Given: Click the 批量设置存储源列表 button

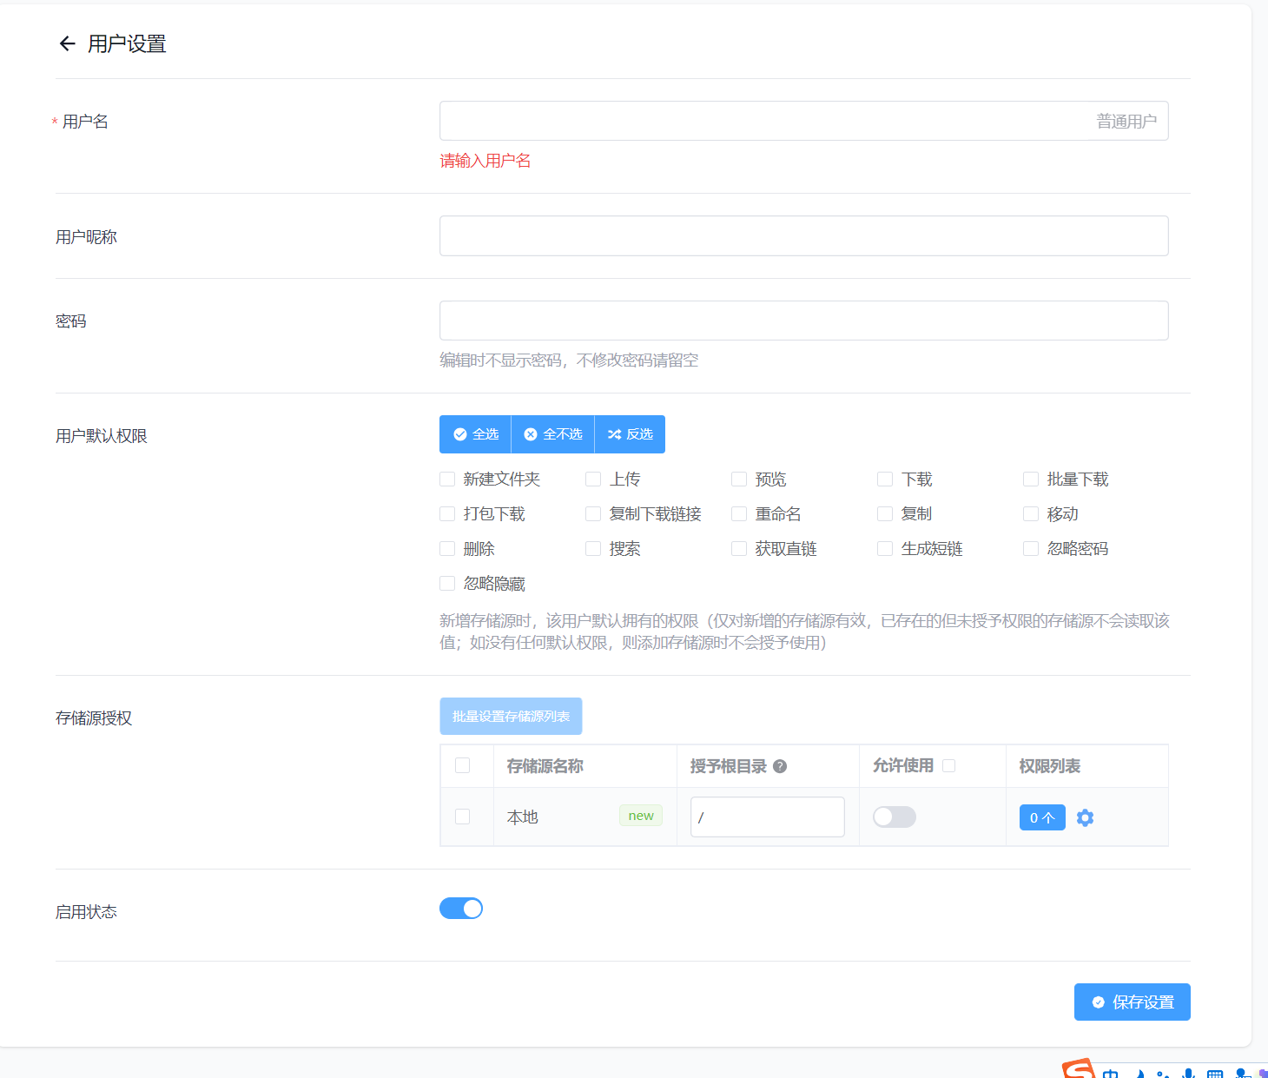Looking at the screenshot, I should pos(511,717).
